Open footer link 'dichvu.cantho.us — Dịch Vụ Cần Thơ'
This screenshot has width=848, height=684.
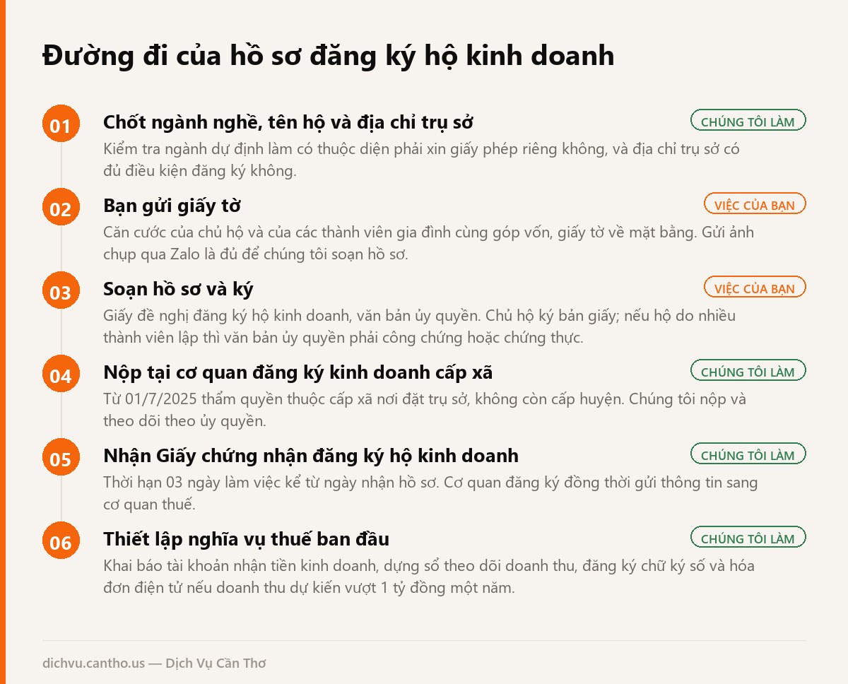154,663
